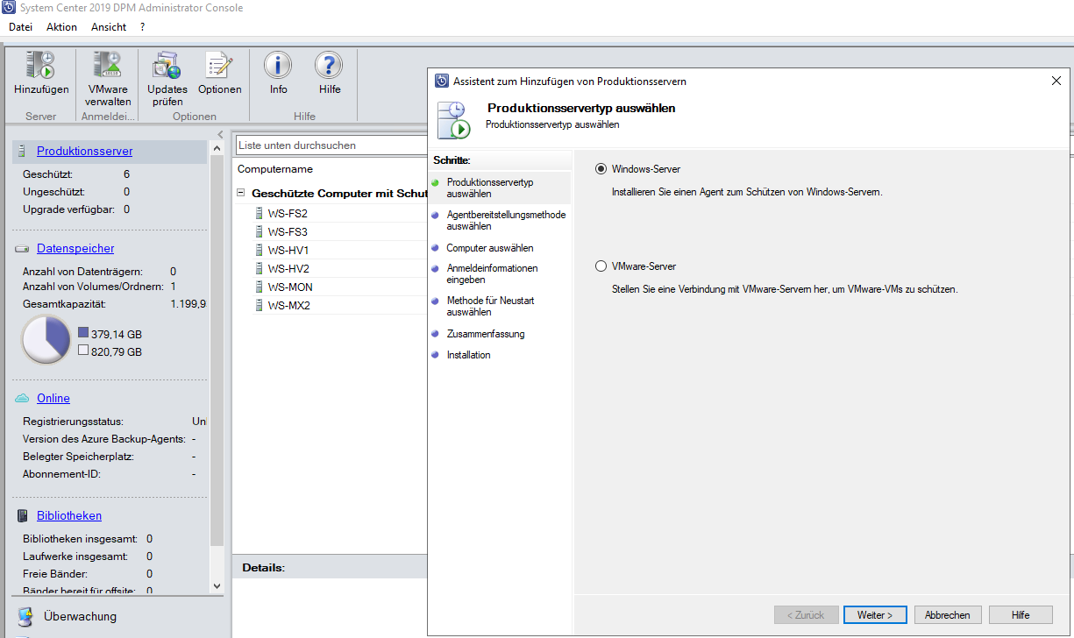Viewport: 1074px width, 638px height.
Task: Click the free space 820,79 GB swatch
Action: [83, 351]
